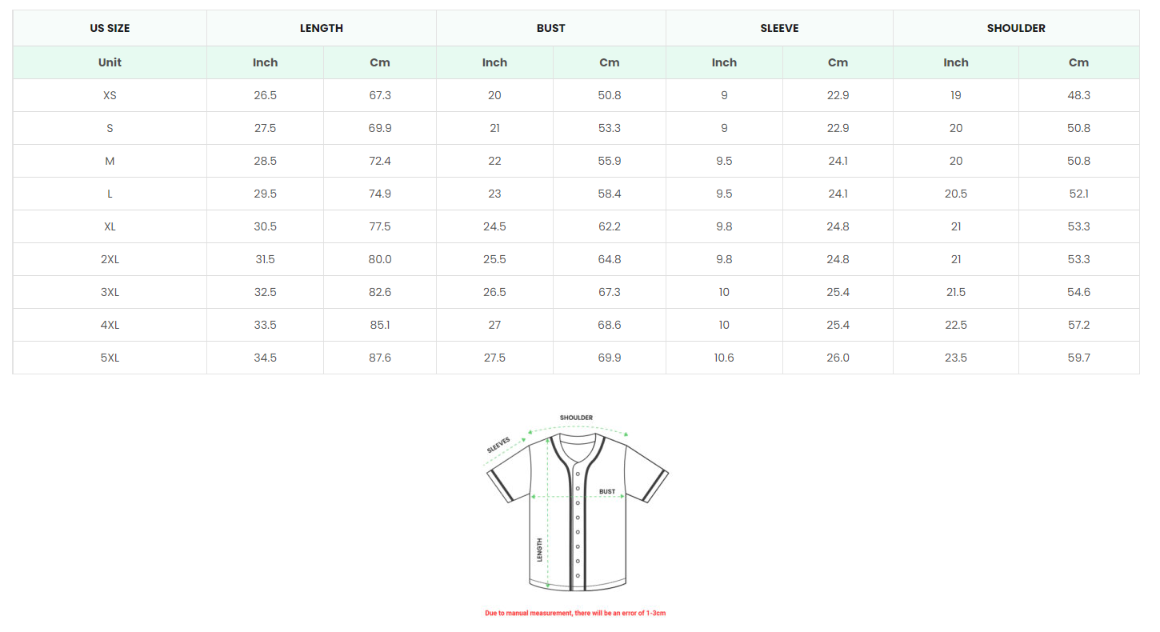The height and width of the screenshot is (632, 1160).
Task: Select the XS size row label
Action: (110, 95)
